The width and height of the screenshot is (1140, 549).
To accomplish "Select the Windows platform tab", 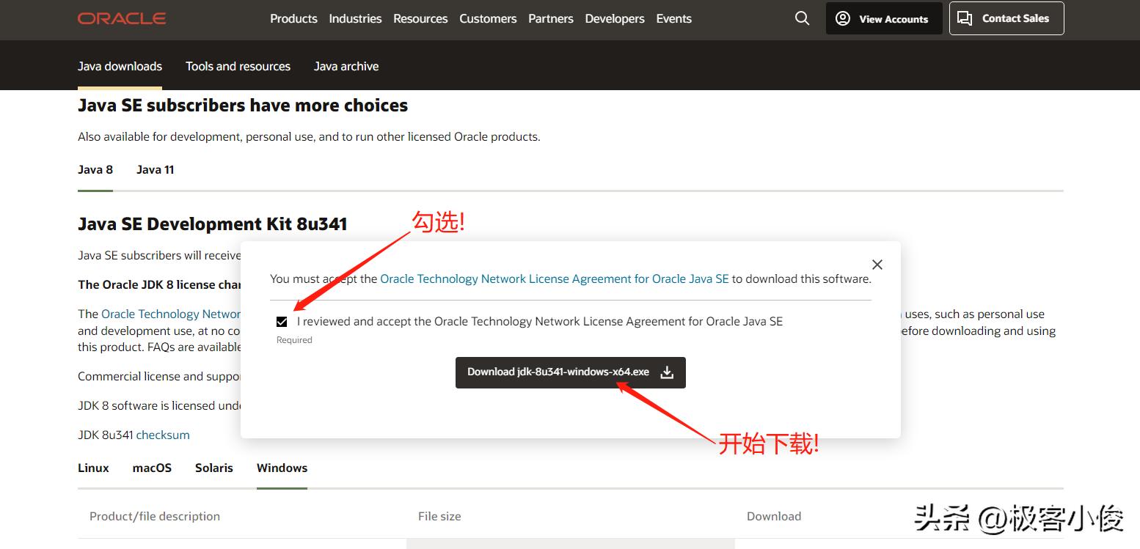I will pos(282,468).
